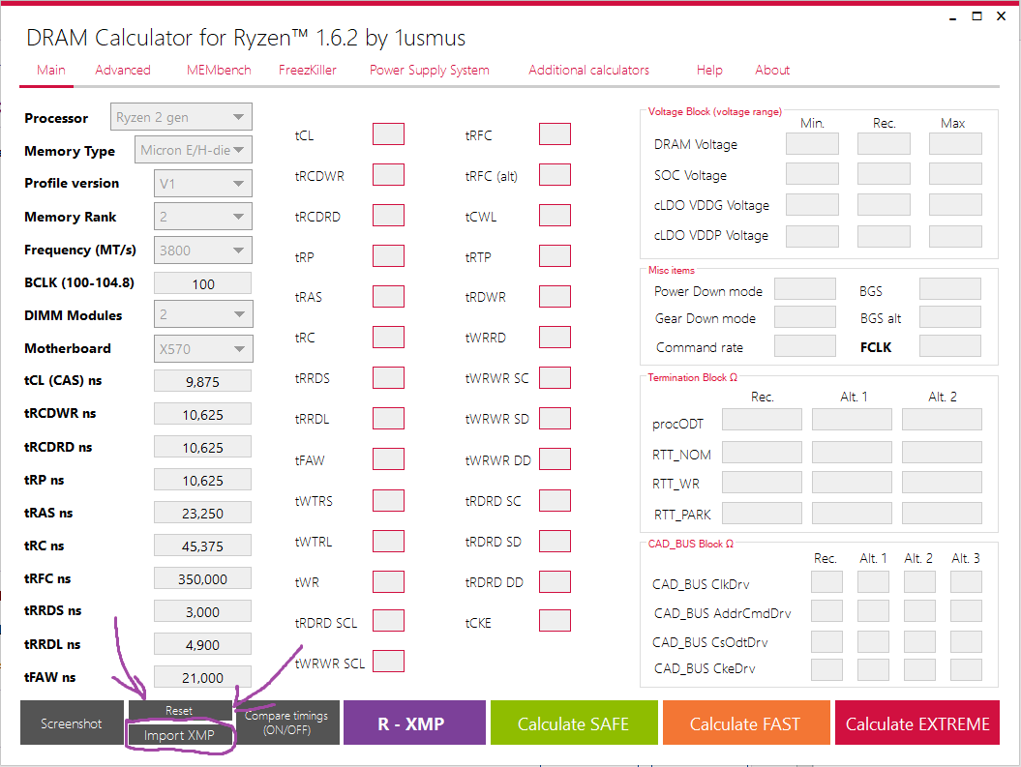Click the green Calculate SAFE button
The width and height of the screenshot is (1021, 767).
click(x=574, y=723)
